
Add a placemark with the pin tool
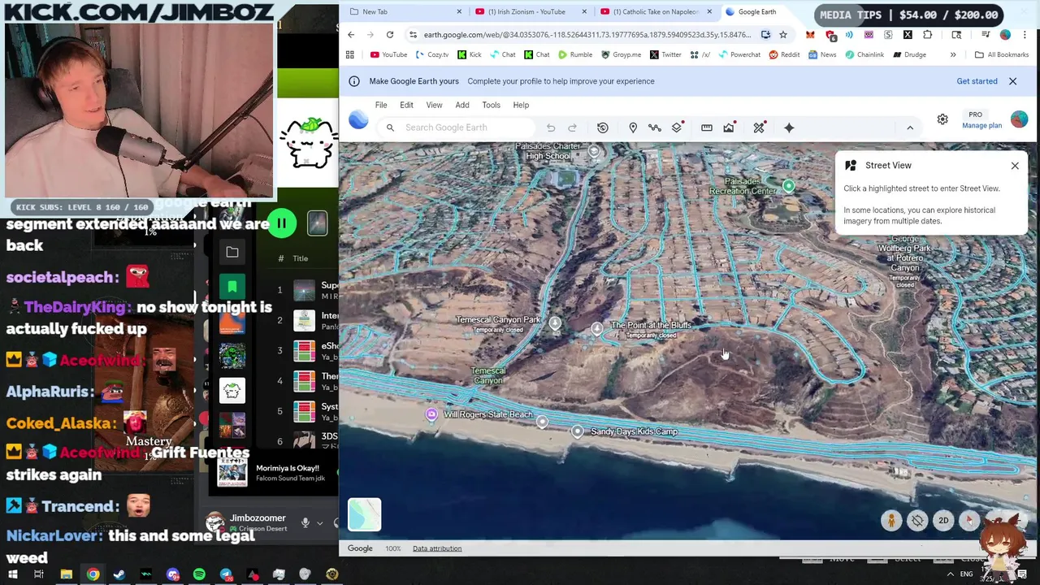pyautogui.click(x=633, y=128)
